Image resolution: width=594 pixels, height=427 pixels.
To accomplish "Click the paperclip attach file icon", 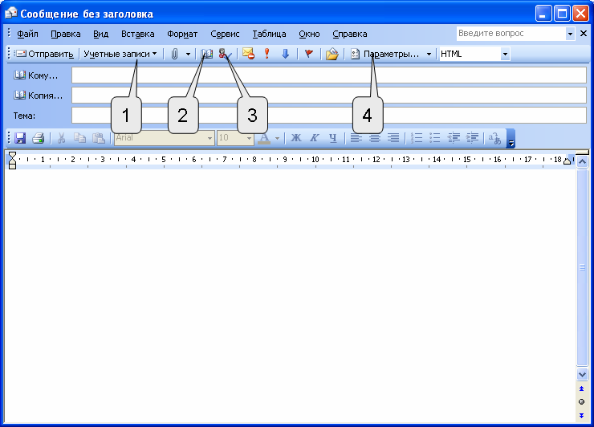I will tap(174, 55).
